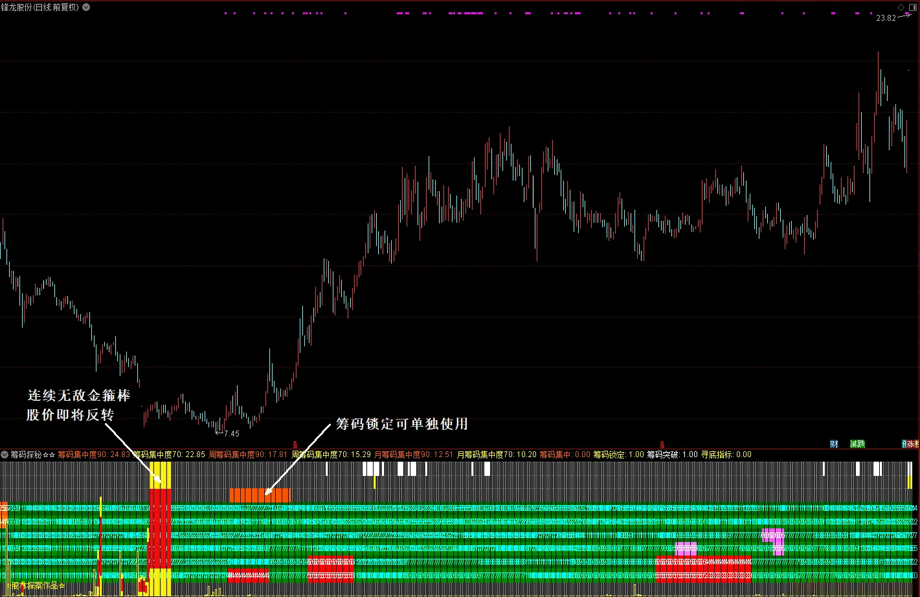Click the 筹码锁定: 1.00 value
Screen dimensions: 920x597
tap(619, 455)
